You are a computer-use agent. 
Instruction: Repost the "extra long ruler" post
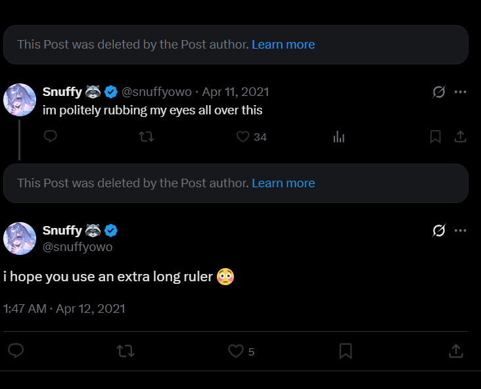(125, 352)
